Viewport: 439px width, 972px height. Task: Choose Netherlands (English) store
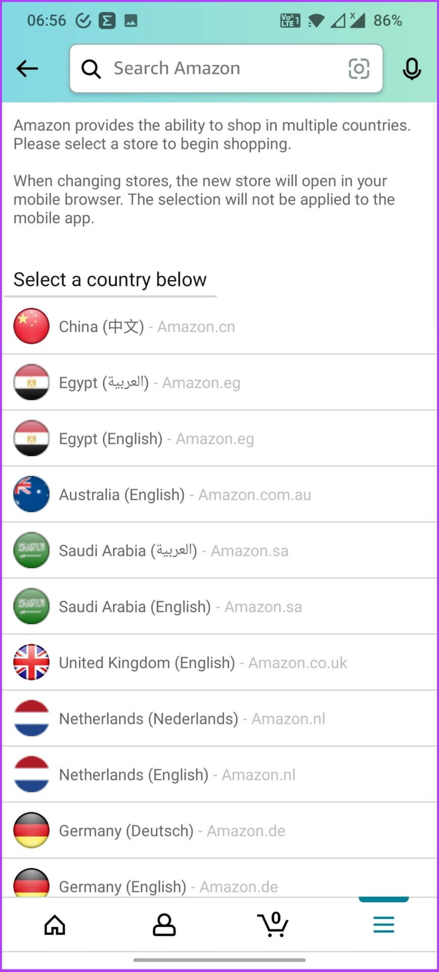tap(177, 775)
